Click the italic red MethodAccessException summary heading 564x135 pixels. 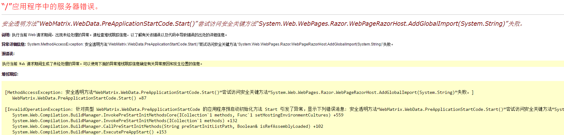click(x=262, y=24)
